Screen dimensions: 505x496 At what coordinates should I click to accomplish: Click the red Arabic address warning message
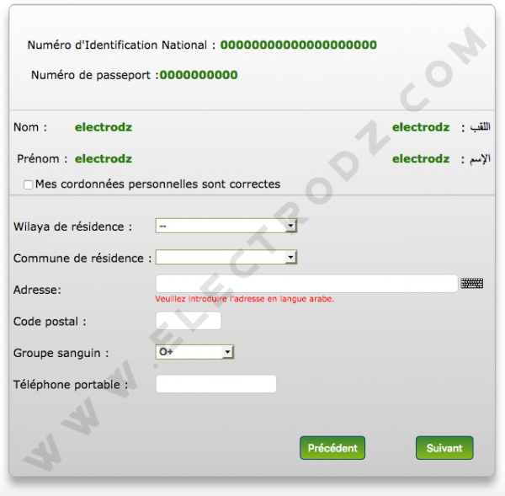[x=245, y=299]
